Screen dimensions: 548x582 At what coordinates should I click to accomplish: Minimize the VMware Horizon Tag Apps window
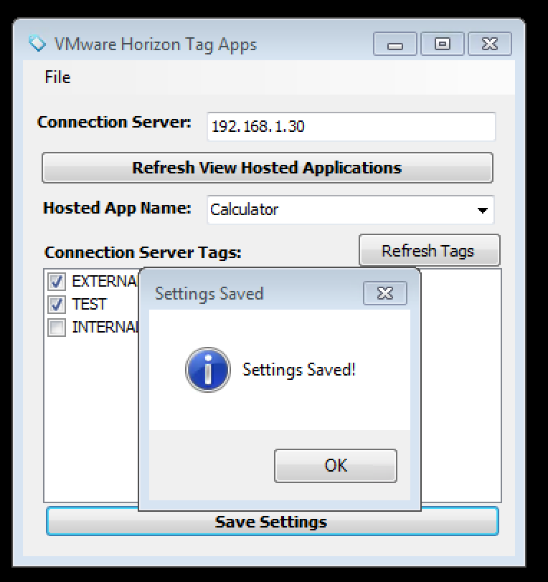point(395,44)
